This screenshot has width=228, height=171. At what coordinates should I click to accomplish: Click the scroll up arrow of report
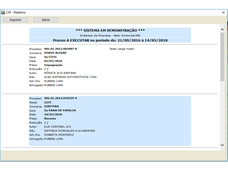[222, 29]
